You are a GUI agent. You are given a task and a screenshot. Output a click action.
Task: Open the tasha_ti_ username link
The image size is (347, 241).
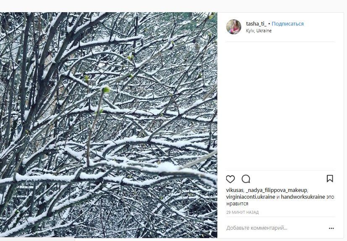(x=256, y=24)
